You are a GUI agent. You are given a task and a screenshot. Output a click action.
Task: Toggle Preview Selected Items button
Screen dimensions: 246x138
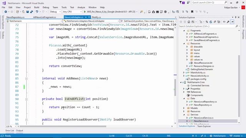(x=232, y=22)
